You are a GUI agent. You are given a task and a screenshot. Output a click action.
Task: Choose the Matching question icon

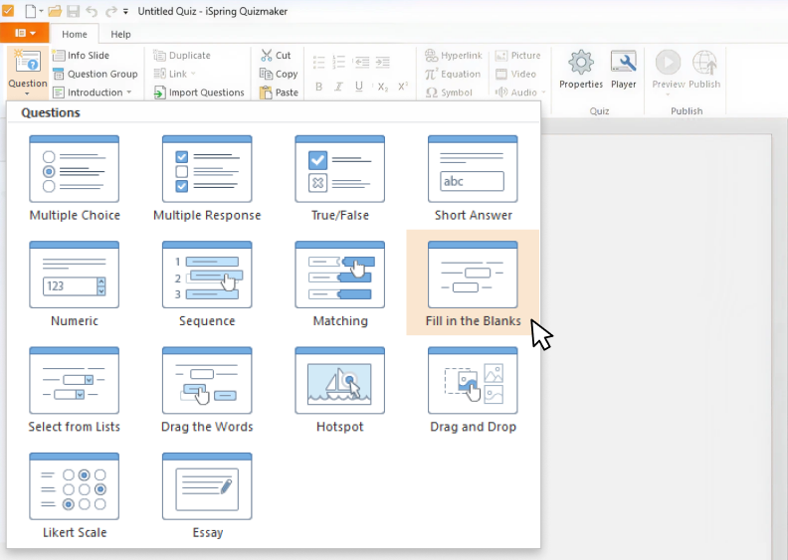coord(339,283)
